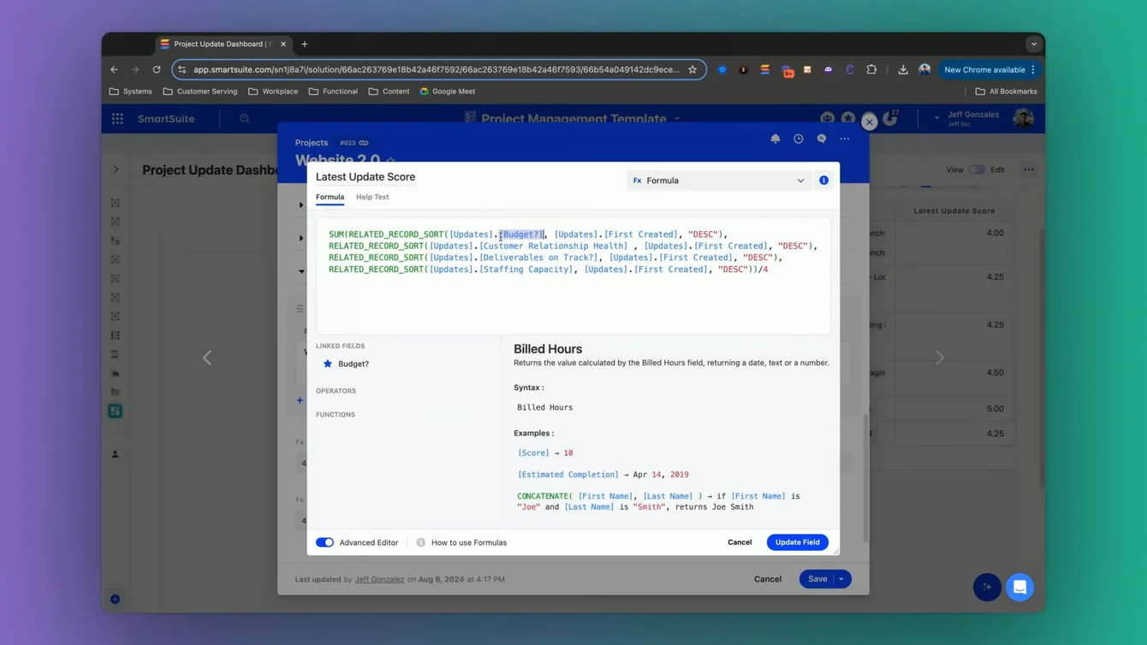Open the Google Meet bookmark
1147x645 pixels.
(447, 92)
